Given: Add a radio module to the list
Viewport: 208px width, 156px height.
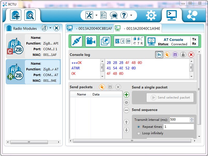Looking at the screenshot, I should tap(16, 15).
